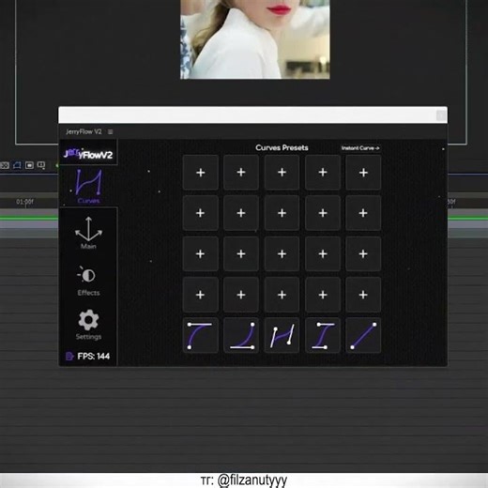Add preset in fourth row, second slot
This screenshot has height=488, width=488.
click(x=241, y=295)
